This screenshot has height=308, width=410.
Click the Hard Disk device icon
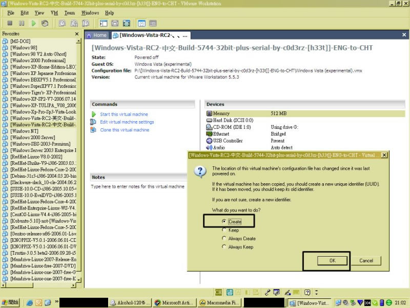point(209,120)
